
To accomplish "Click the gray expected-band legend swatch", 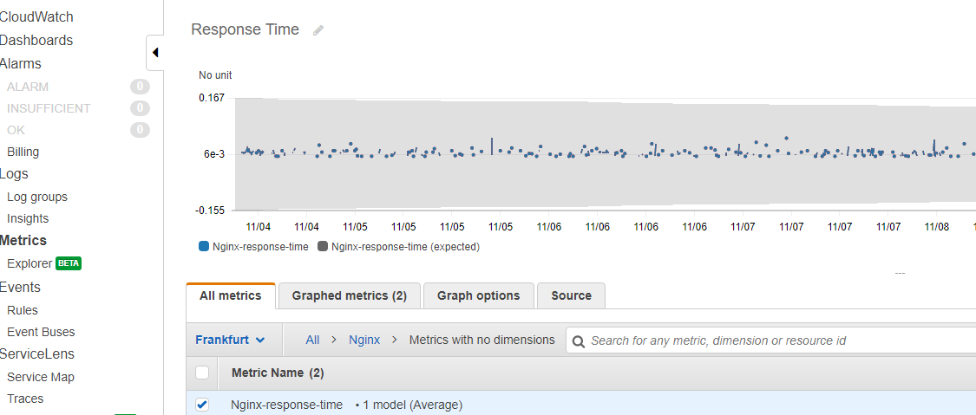I will tap(323, 247).
